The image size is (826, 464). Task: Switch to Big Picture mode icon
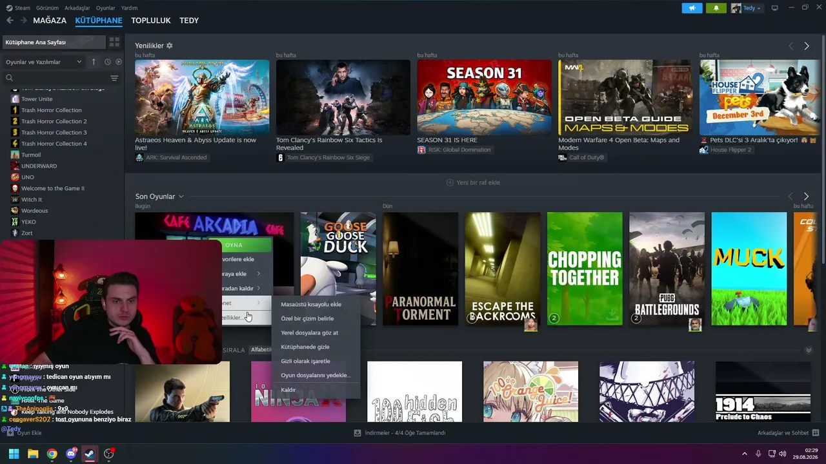coord(775,8)
